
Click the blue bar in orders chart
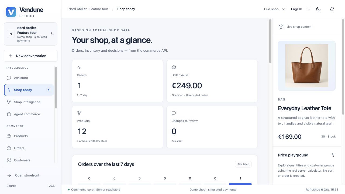[240, 184]
